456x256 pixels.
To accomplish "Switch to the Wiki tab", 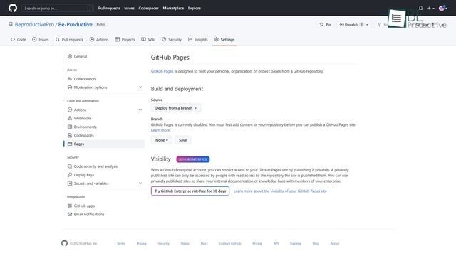I will [x=148, y=40].
